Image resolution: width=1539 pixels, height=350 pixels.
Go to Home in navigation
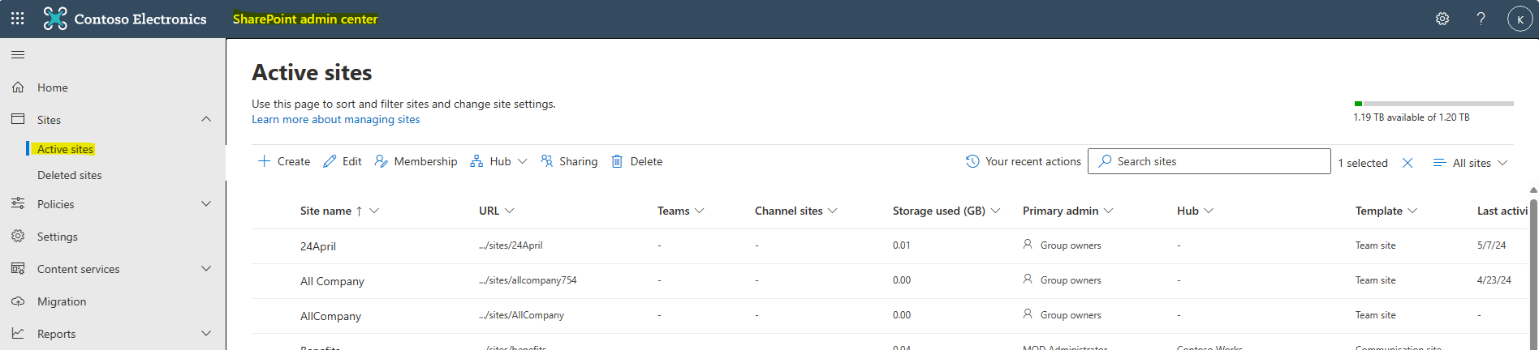click(x=52, y=87)
